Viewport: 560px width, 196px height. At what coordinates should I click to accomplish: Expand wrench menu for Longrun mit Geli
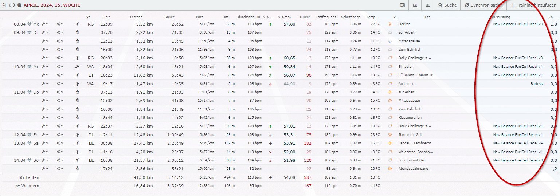[x=45, y=160]
